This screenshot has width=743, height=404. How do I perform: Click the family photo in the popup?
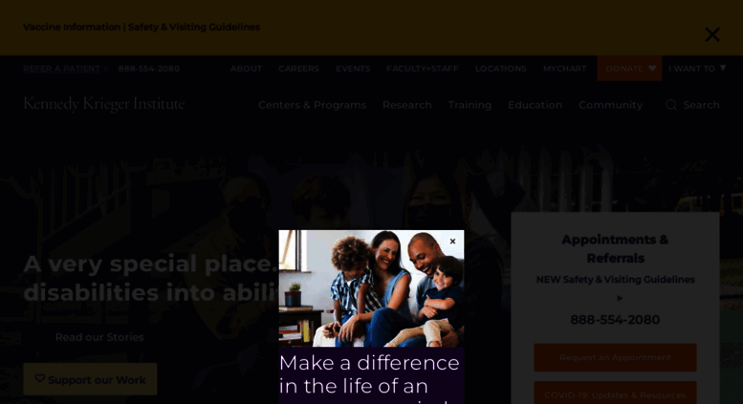coord(371,288)
